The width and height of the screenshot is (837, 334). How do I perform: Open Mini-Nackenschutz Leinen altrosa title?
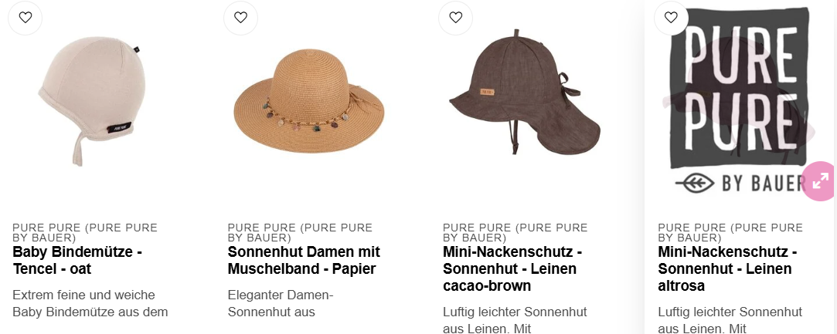point(727,268)
